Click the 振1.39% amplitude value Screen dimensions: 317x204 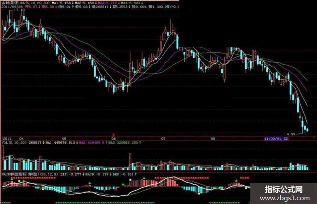tap(156, 7)
